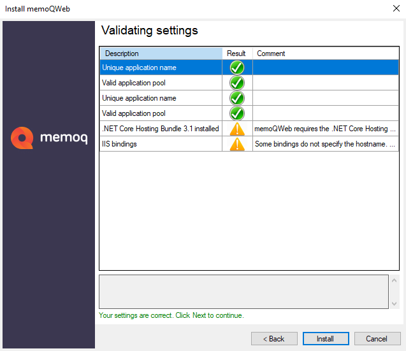Cancel the memoQWeb installation
The image size is (406, 351).
click(x=377, y=338)
